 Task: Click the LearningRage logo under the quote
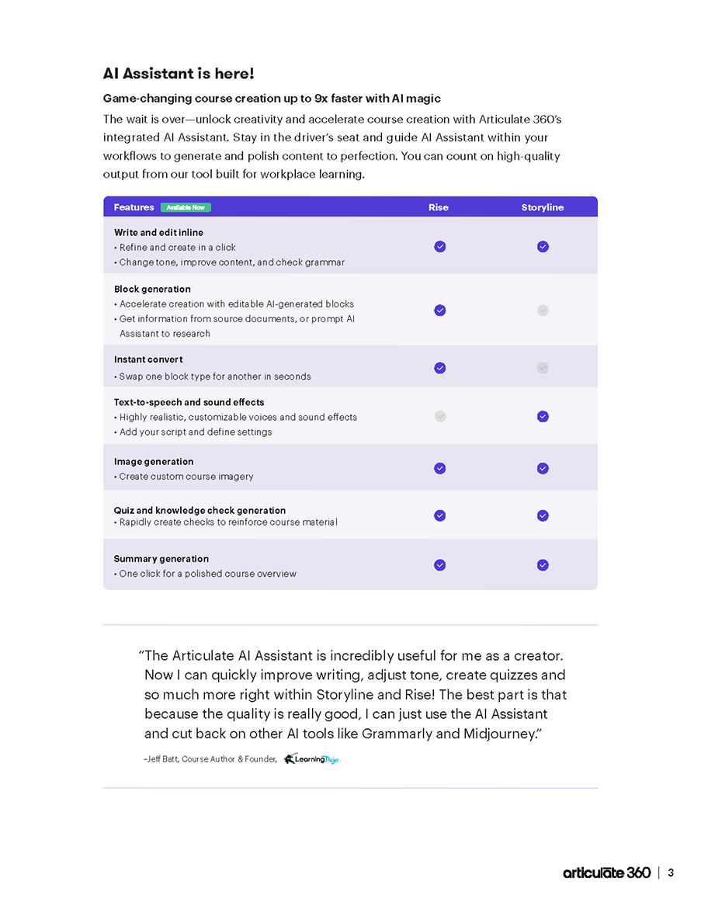point(311,759)
